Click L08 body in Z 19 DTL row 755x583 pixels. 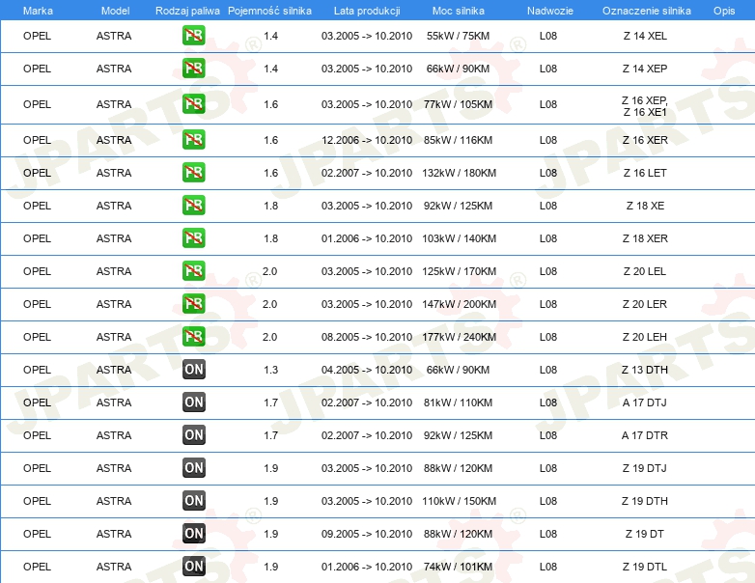tap(548, 566)
